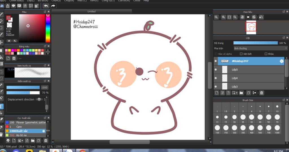Viewport: 289px width, 152px height.
Task: Click fit-to-window icon in navigator
Action: [x=229, y=17]
